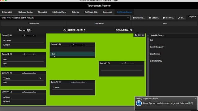Image resolution: width=198 pixels, height=111 pixels.
Task: Click the Save as disk icon
Action: (136, 35)
